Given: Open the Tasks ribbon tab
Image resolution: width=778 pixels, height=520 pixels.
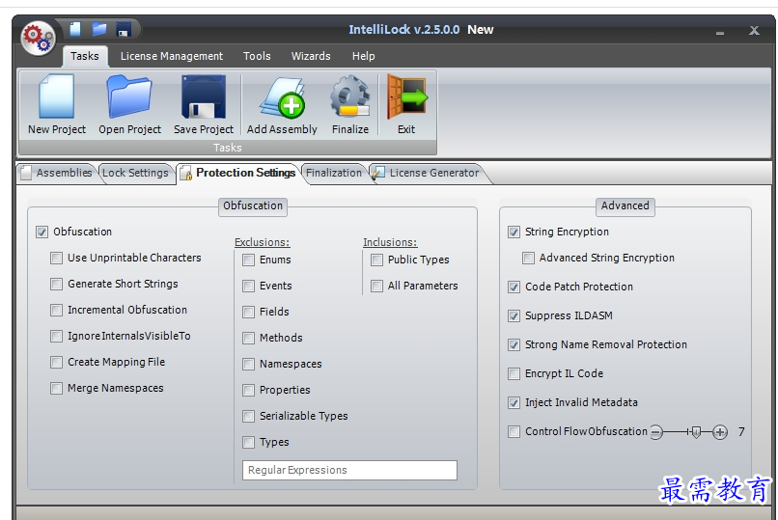Looking at the screenshot, I should coord(84,56).
